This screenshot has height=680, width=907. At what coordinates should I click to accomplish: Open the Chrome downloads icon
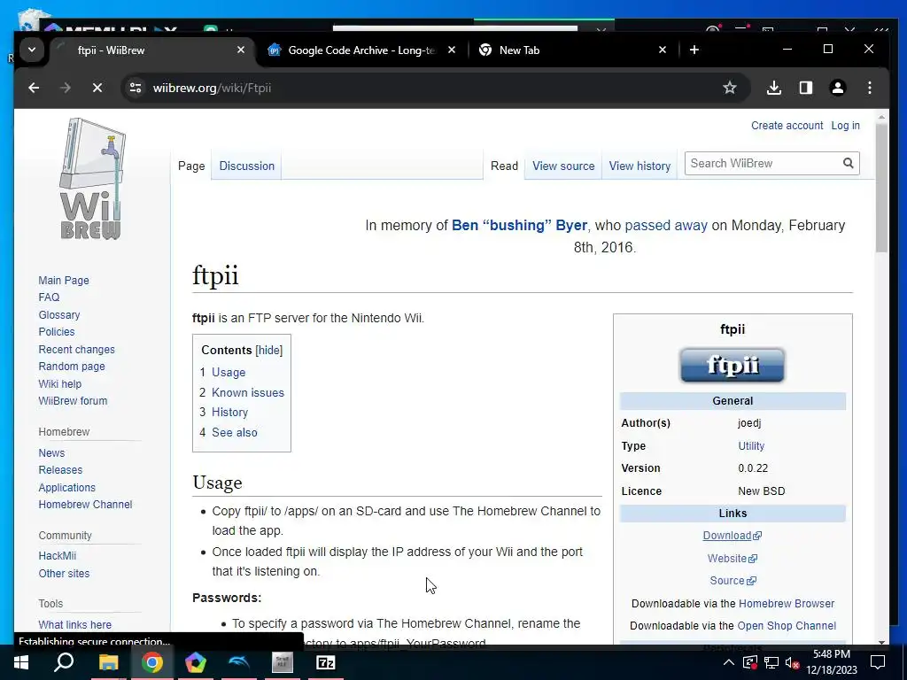(x=773, y=88)
